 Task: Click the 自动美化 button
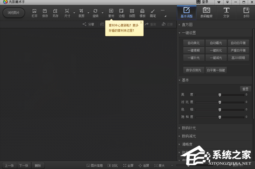click(x=194, y=43)
